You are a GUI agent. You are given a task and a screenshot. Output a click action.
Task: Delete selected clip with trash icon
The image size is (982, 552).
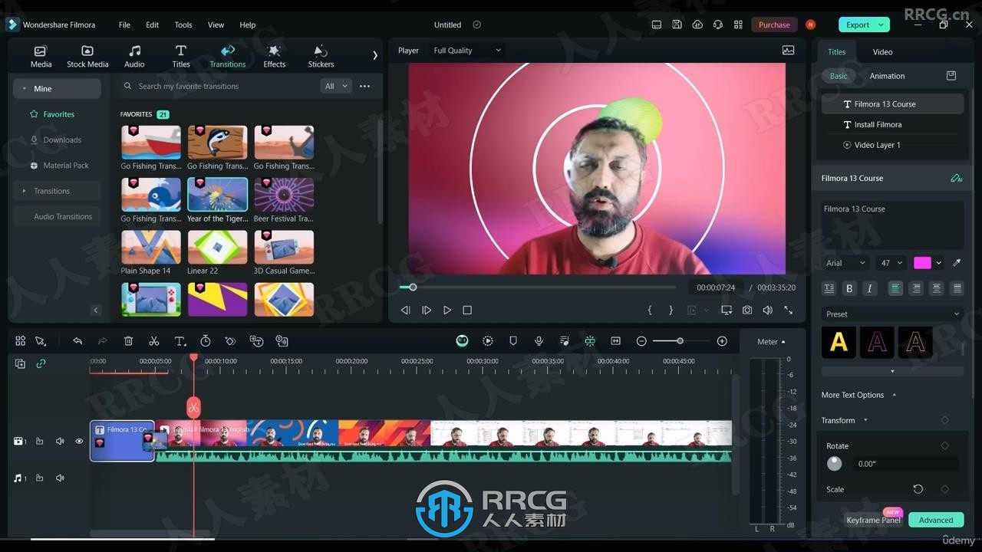coord(128,341)
